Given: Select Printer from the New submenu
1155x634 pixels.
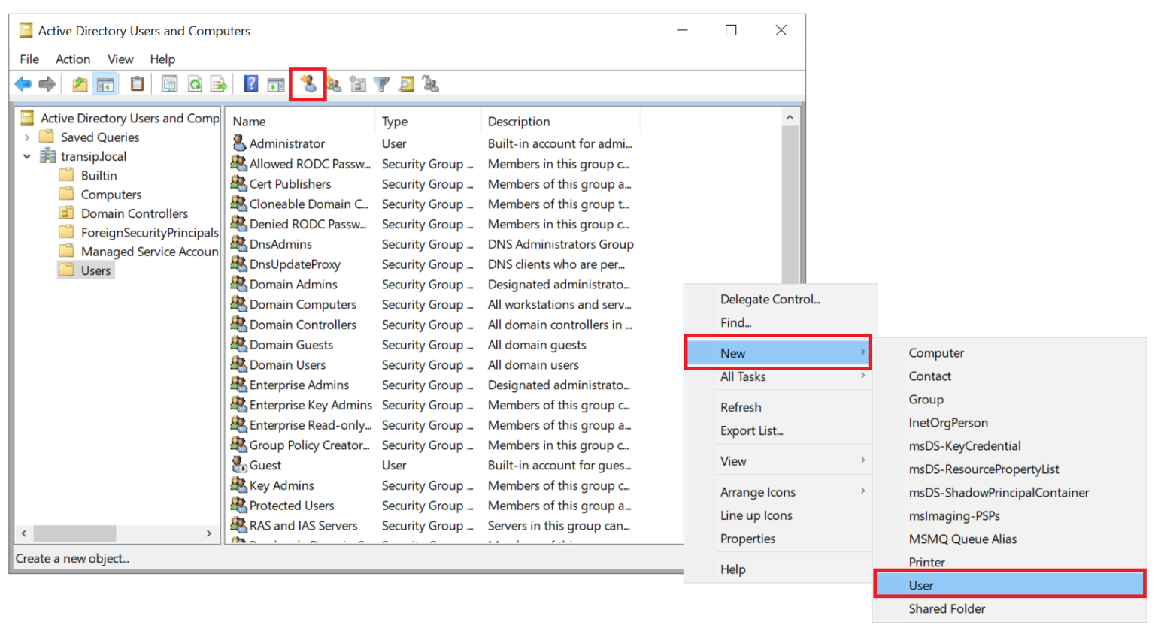Looking at the screenshot, I should tap(926, 561).
